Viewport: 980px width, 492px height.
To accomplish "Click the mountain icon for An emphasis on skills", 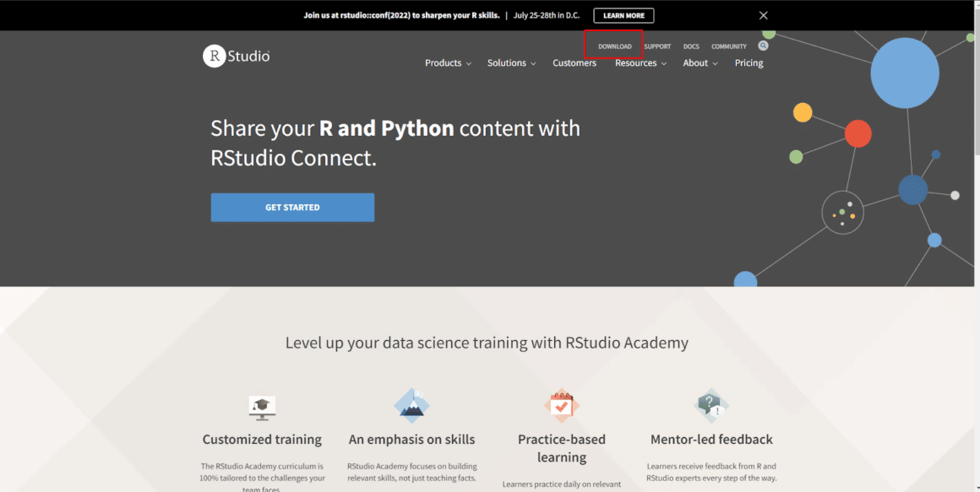I will tap(411, 407).
